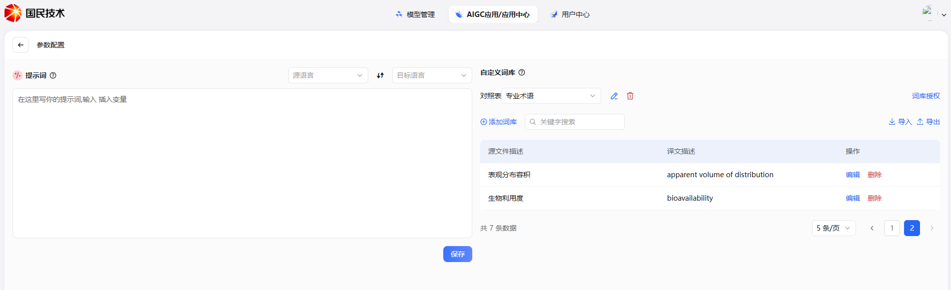Screen dimensions: 951x290
Task: Click the 生物利用度 cell
Action: pos(506,198)
